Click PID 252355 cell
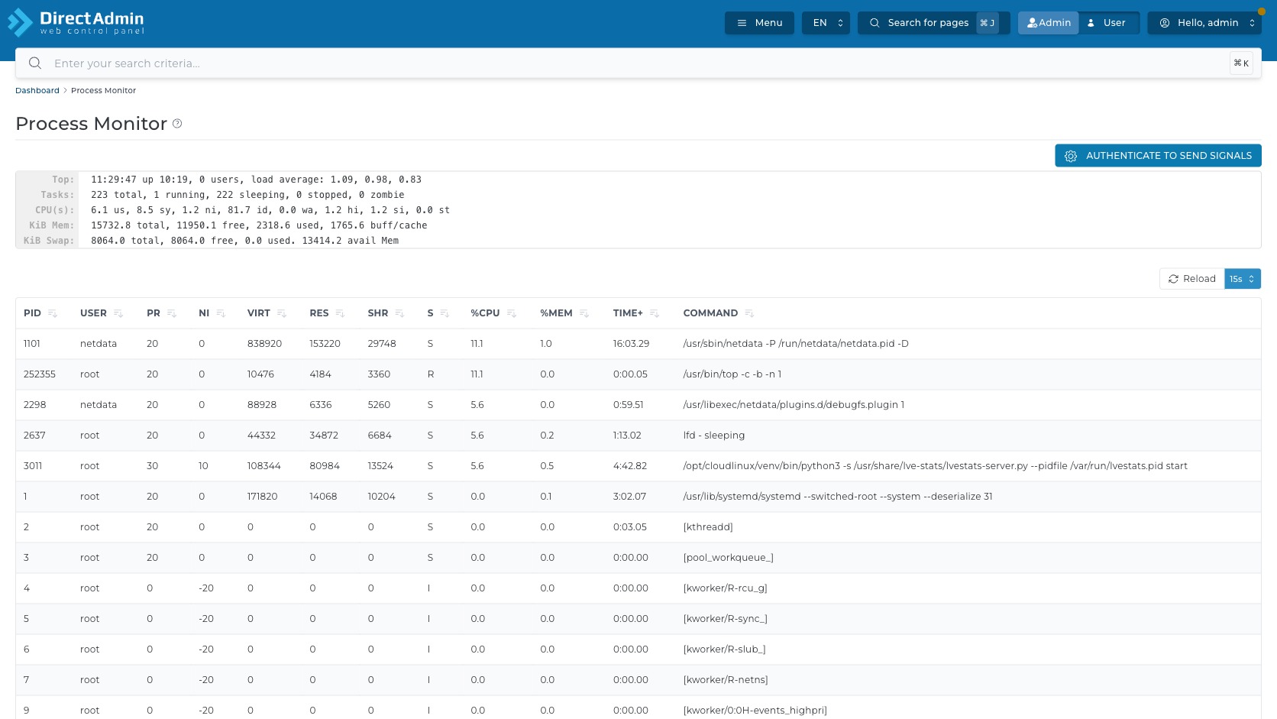The width and height of the screenshot is (1277, 719). click(x=40, y=374)
